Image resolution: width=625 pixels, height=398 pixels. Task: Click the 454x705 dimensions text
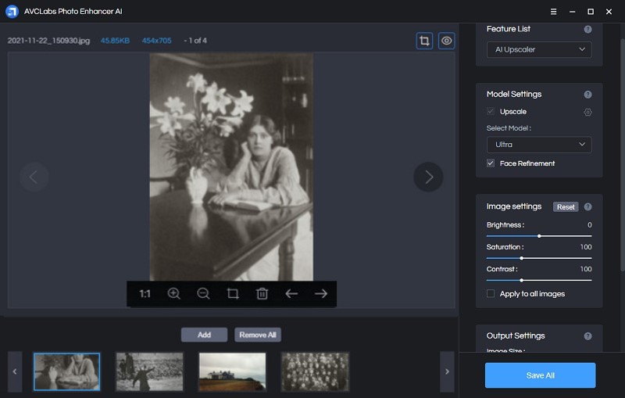click(x=157, y=41)
